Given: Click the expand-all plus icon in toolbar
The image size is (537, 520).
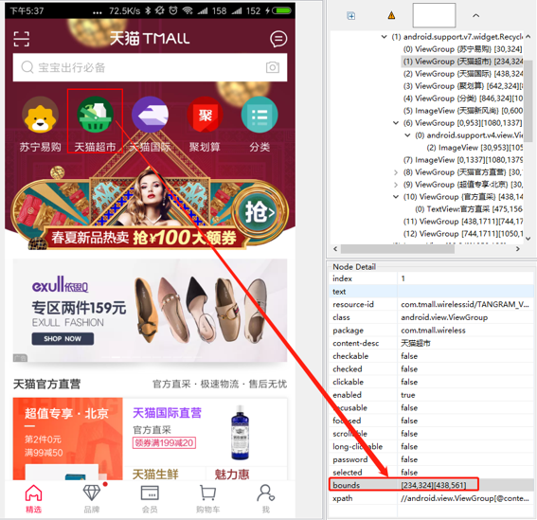Looking at the screenshot, I should coord(350,15).
